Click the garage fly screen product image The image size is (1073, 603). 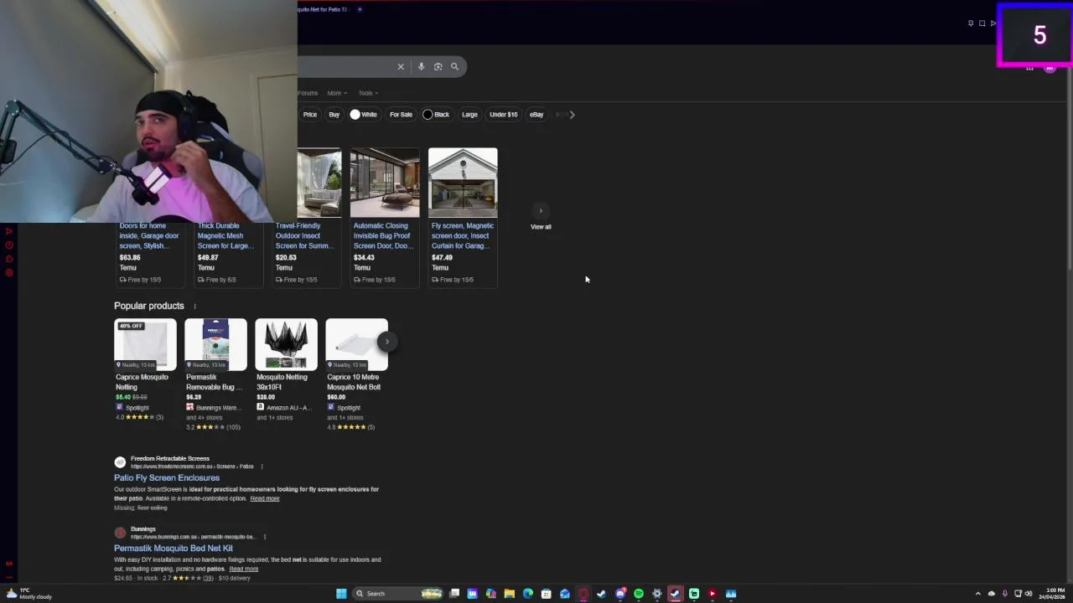[x=463, y=183]
